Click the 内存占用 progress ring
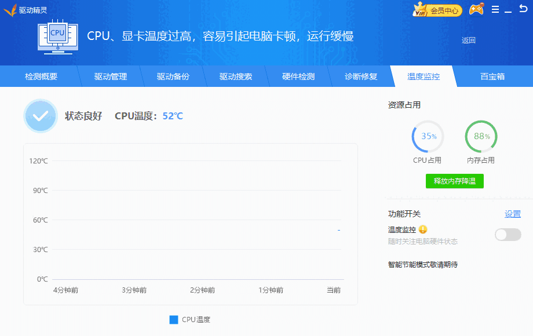 tap(481, 137)
